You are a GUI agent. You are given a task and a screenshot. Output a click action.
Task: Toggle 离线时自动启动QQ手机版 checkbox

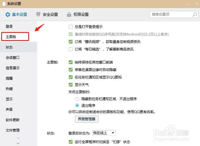tap(71, 34)
